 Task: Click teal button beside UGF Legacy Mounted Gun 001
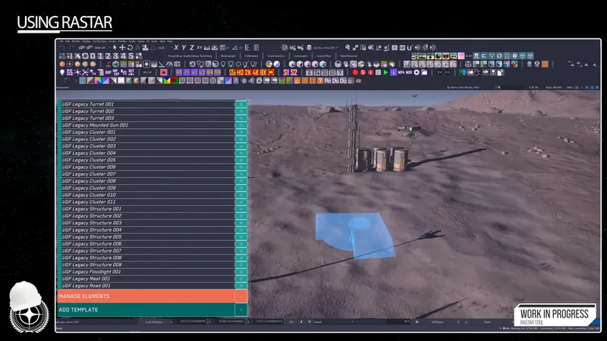point(241,125)
